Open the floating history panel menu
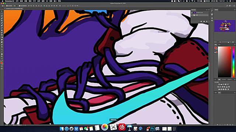The image size is (236, 132). click(209, 10)
